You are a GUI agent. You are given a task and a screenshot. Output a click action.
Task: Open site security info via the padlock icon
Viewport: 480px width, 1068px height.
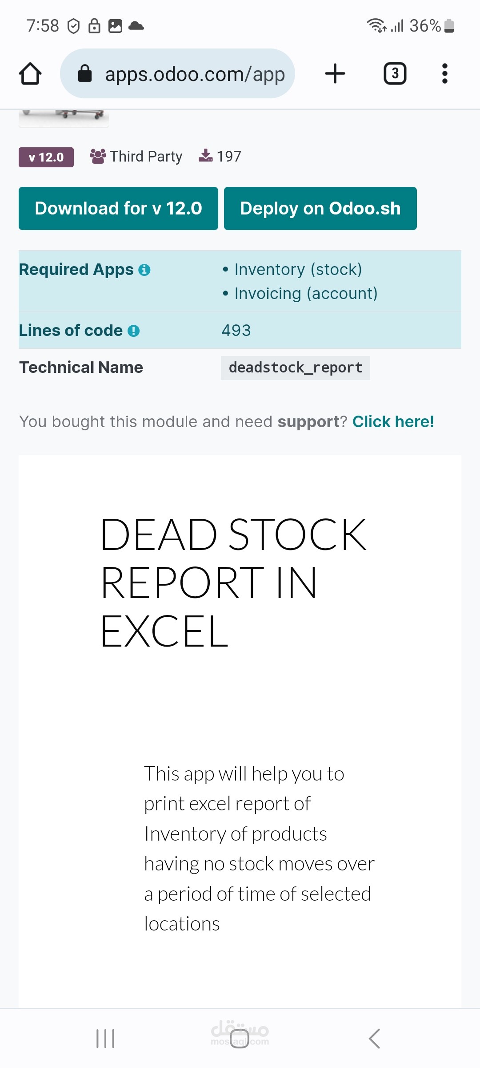85,73
